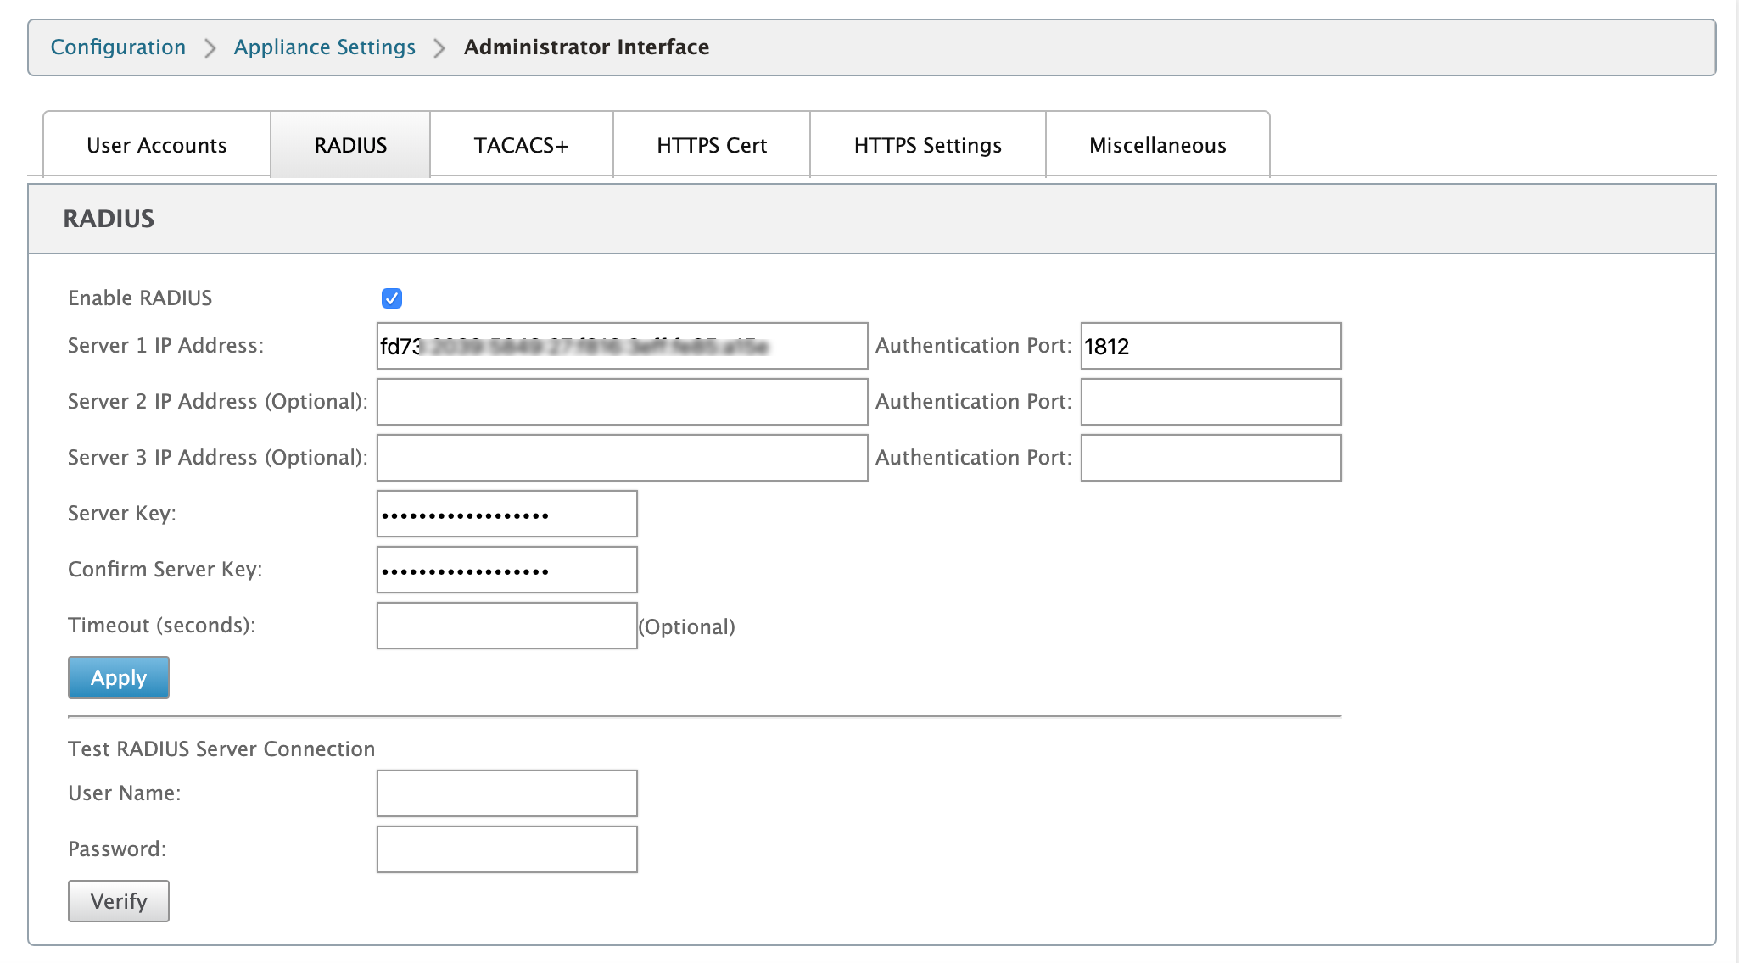This screenshot has height=963, width=1739.
Task: Focus Server 1 Authentication Port field
Action: [x=1211, y=346]
